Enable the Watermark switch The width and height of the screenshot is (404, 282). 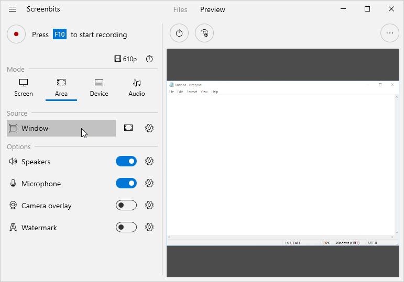pyautogui.click(x=126, y=227)
